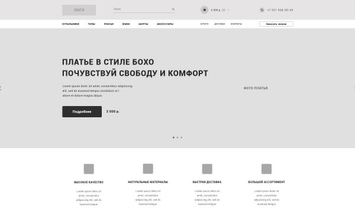355x221 pixels.
Task: Go to the Контакты page link
Action: (236, 24)
